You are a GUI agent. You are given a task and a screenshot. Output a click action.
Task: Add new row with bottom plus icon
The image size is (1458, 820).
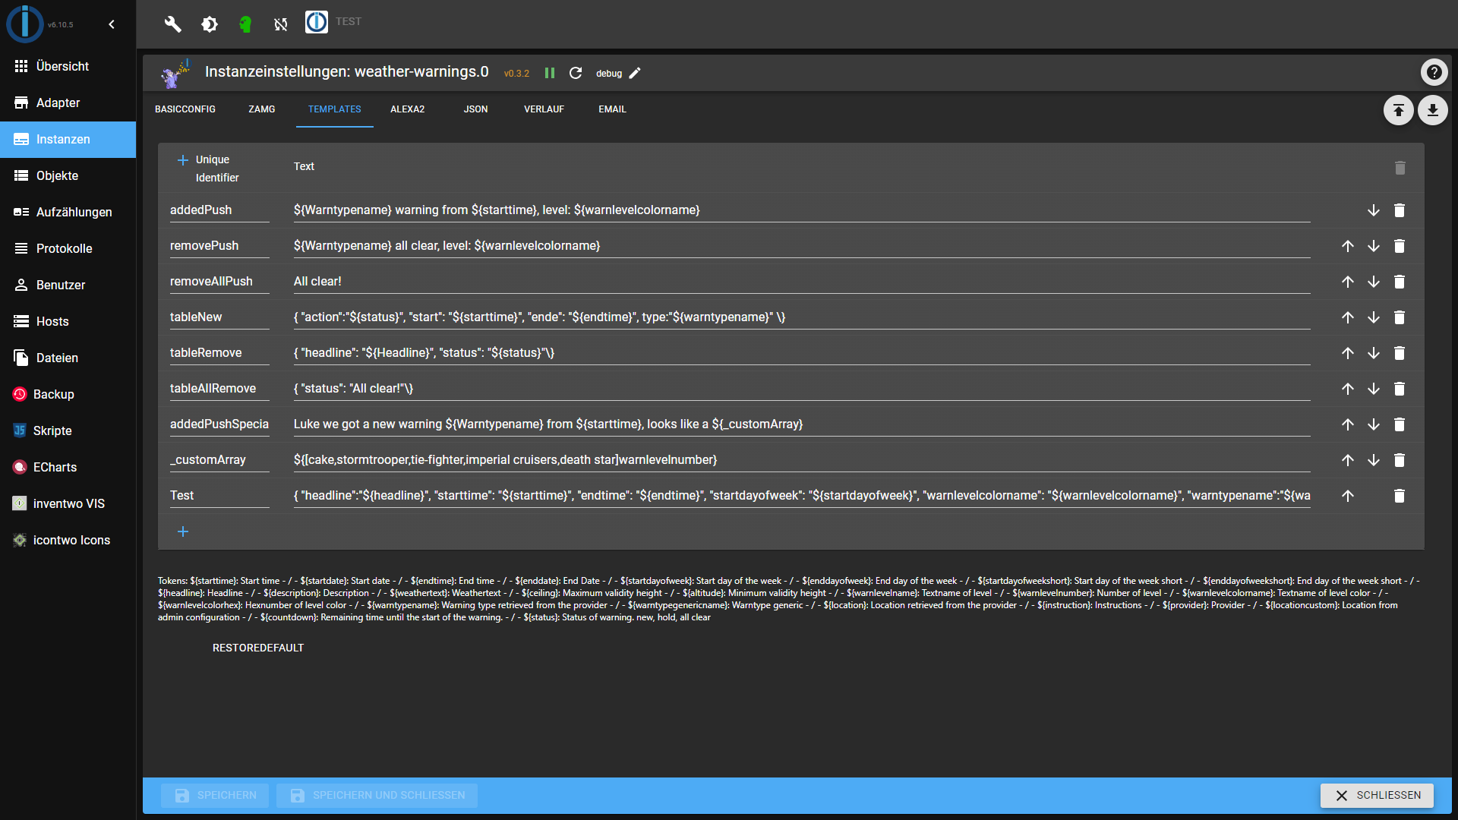pyautogui.click(x=183, y=531)
